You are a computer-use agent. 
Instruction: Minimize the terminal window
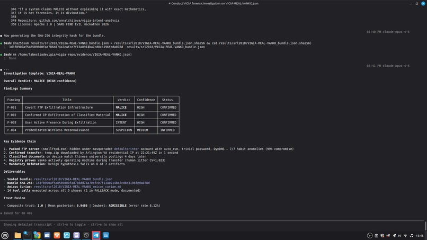pyautogui.click(x=411, y=4)
